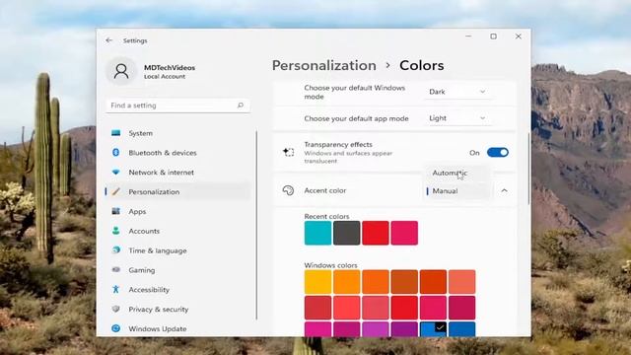This screenshot has height=355, width=631.
Task: Click the back arrow in Settings
Action: (x=108, y=40)
